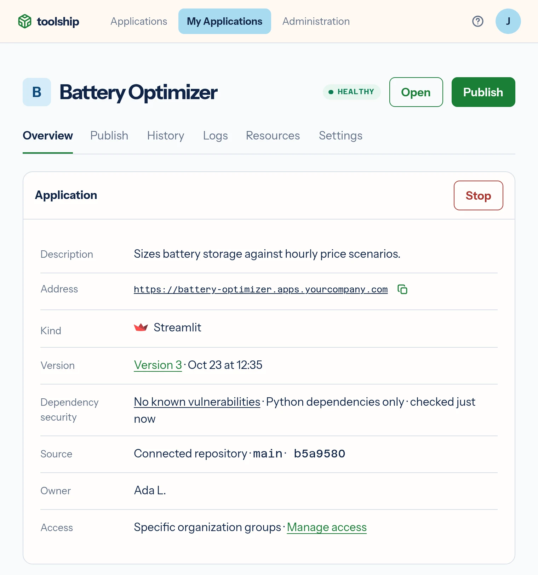Click the Oct 23 at 12:35 timestamp
Viewport: 538px width, 575px height.
[x=225, y=365]
